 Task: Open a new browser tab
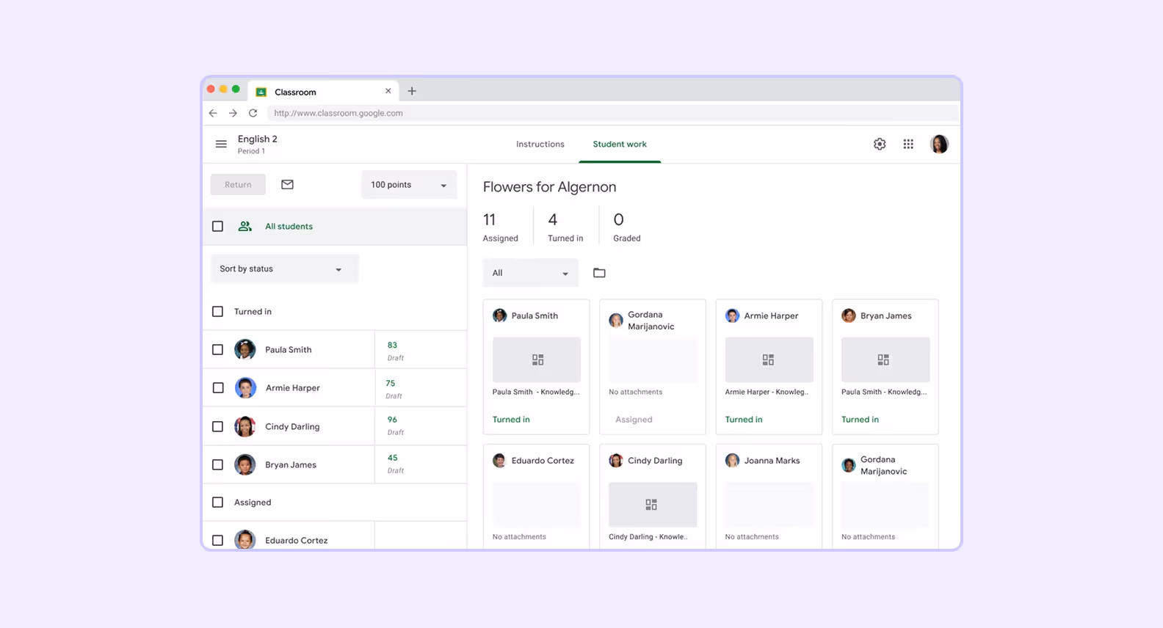[412, 91]
